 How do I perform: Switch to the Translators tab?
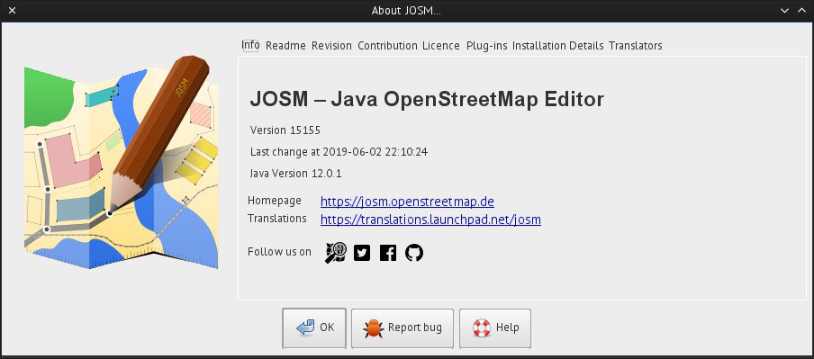click(636, 46)
